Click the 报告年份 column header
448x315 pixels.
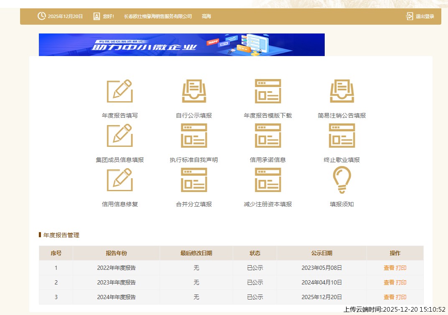pos(116,253)
